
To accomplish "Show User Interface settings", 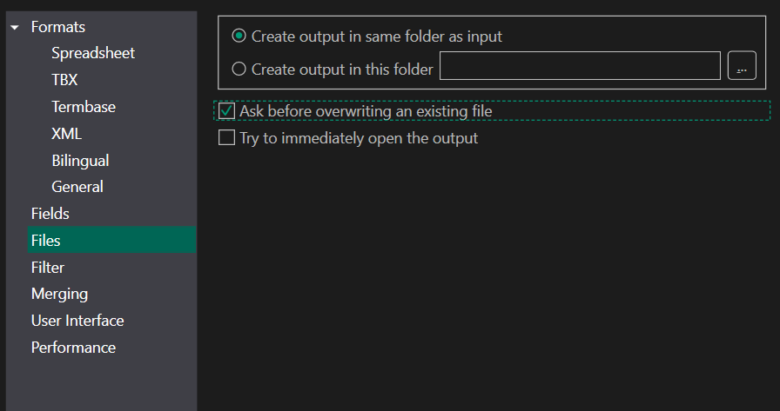I will tap(77, 321).
